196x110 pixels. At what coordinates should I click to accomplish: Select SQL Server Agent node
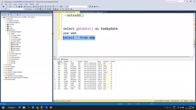point(17,78)
